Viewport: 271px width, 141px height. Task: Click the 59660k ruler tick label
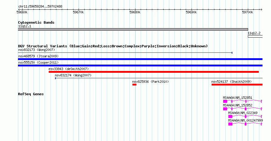pos(22,12)
